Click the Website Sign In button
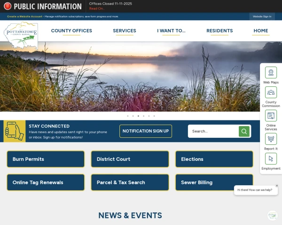Viewport: 282px width, 225px height. 262,16
